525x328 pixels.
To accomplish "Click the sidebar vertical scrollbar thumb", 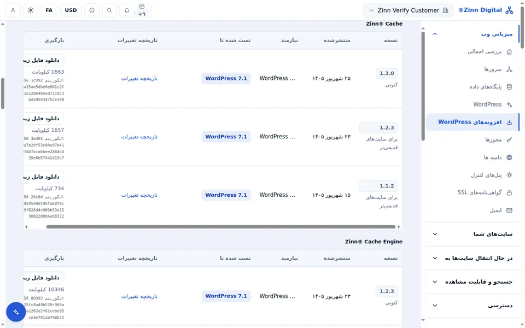I will pyautogui.click(x=423, y=86).
